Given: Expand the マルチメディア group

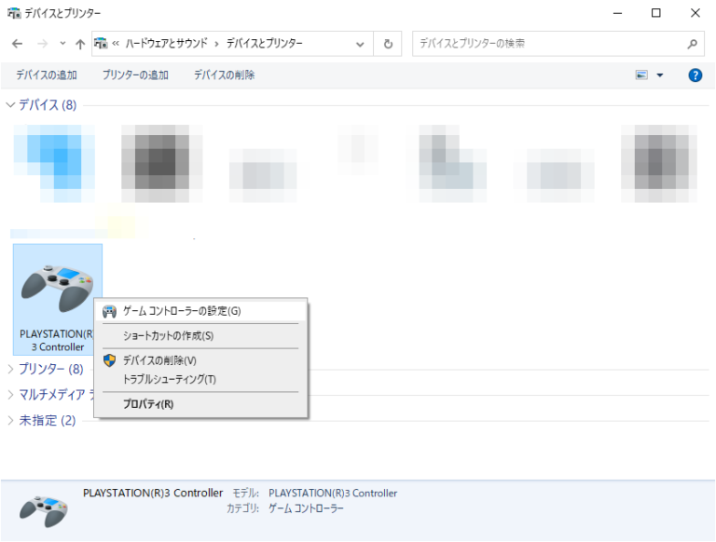Looking at the screenshot, I should 10,395.
